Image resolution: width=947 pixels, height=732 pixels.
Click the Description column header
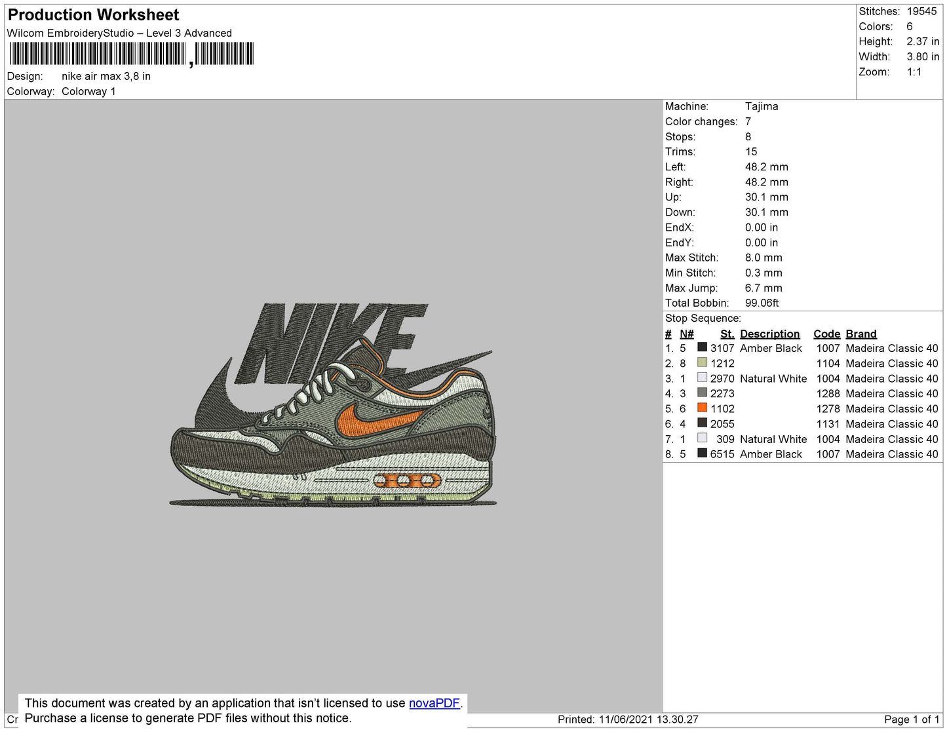click(x=770, y=334)
